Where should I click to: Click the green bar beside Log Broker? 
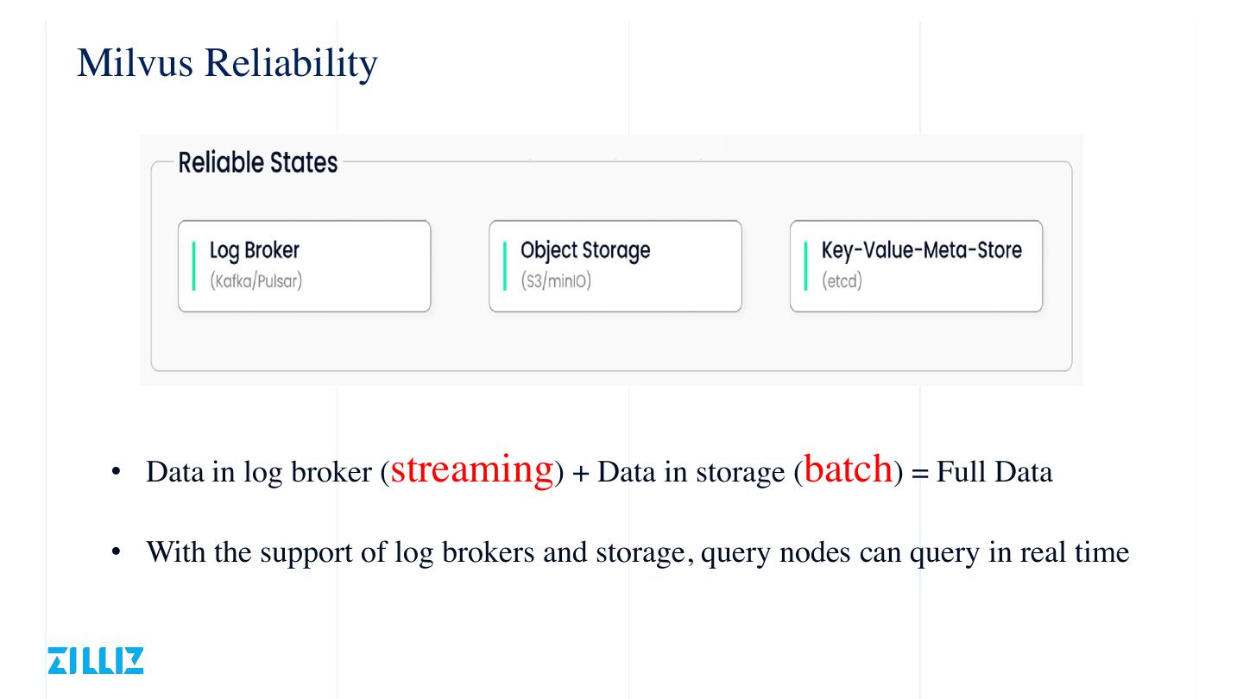[x=193, y=266]
